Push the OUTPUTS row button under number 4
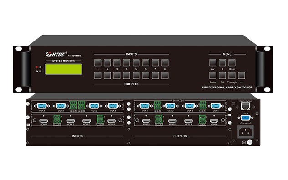Screen dimensions: 288x180 click(127, 76)
